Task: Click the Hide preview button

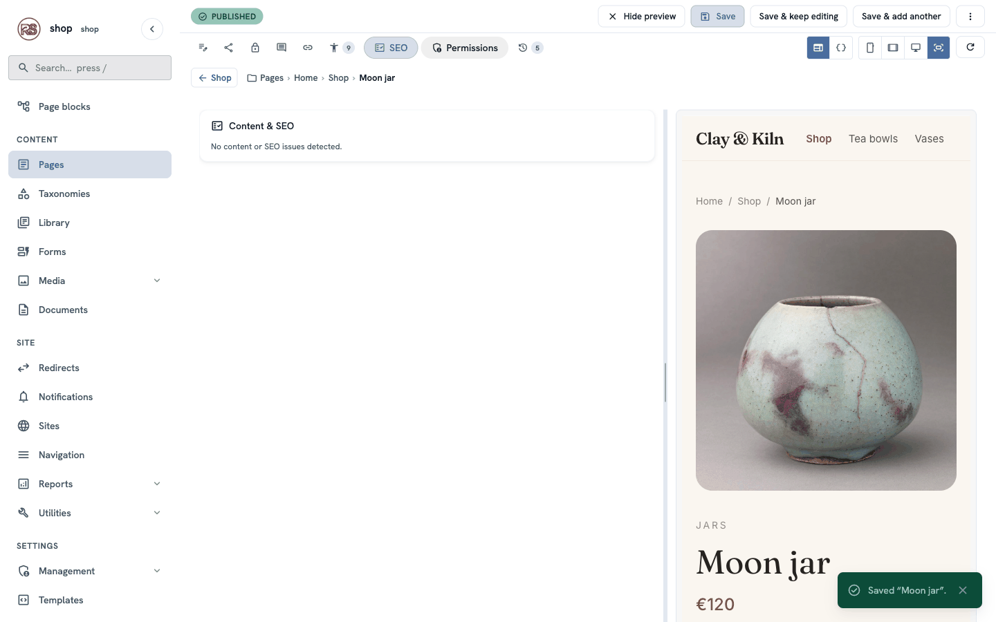Action: pyautogui.click(x=641, y=17)
